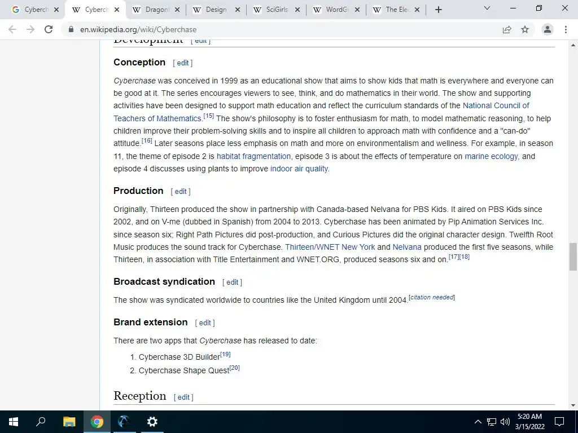
Task: Click the browser forward arrow
Action: pyautogui.click(x=30, y=29)
